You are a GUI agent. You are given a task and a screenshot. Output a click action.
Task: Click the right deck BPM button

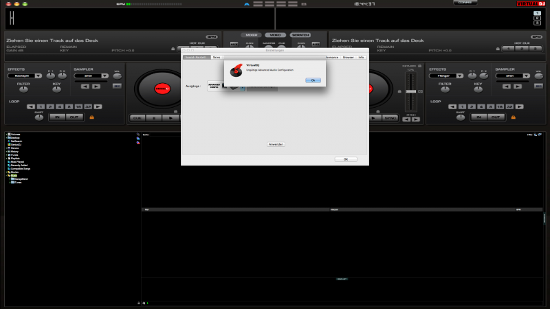(x=536, y=37)
